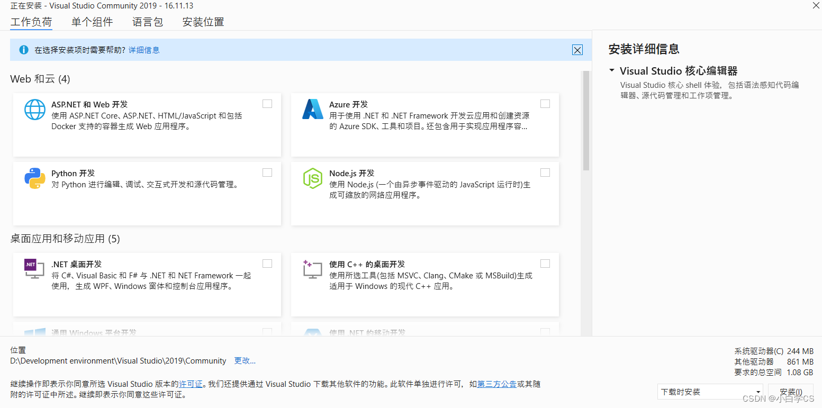
Task: Enable the Node.js 开发 workload checkbox
Action: click(x=545, y=173)
